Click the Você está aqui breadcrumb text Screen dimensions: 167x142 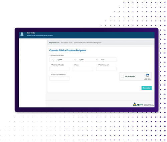click(x=66, y=43)
